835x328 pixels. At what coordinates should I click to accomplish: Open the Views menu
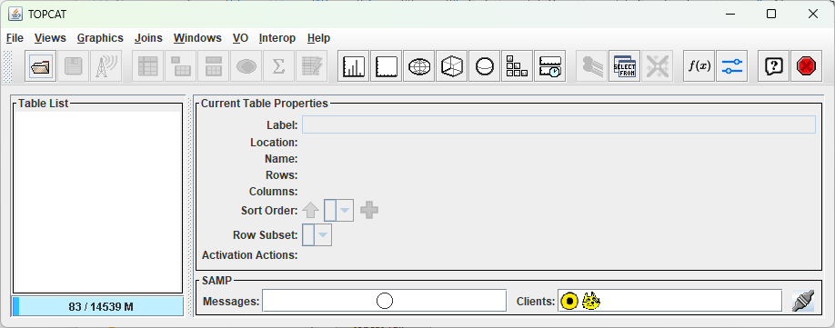click(x=50, y=38)
